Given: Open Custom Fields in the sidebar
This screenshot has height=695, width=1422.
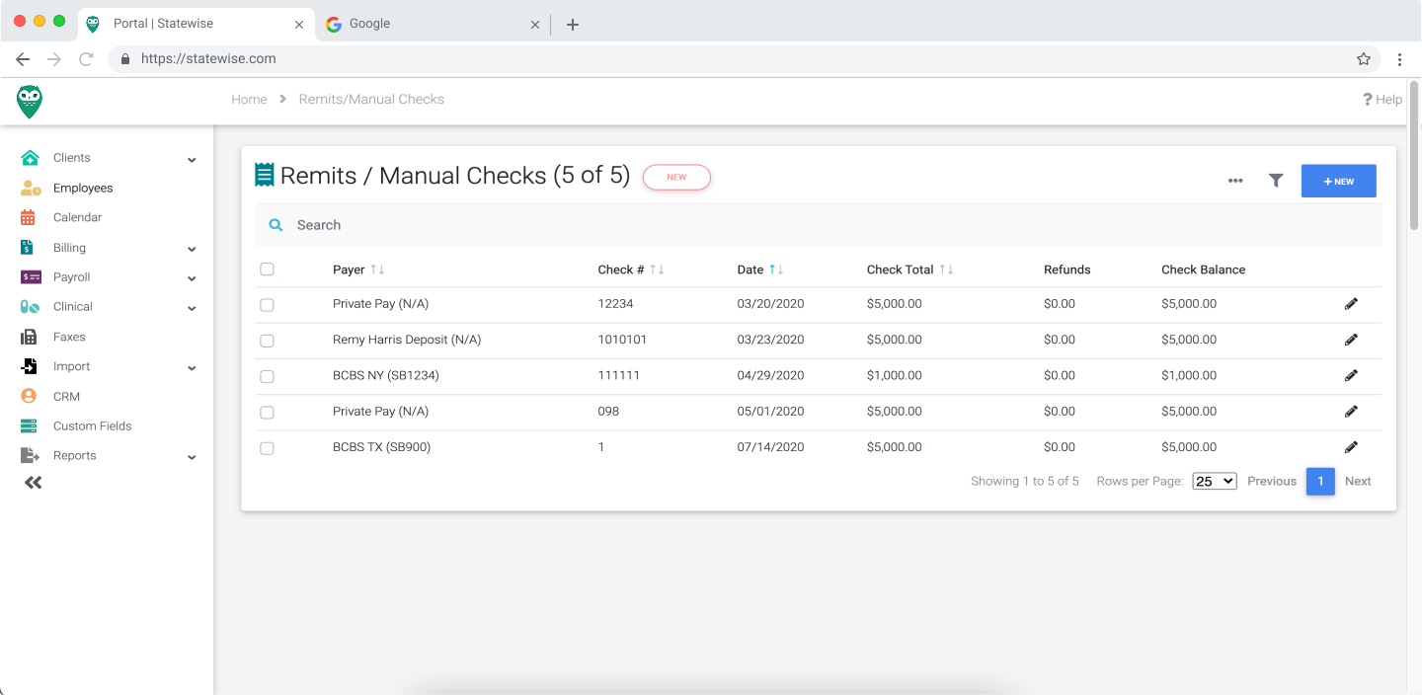Looking at the screenshot, I should [92, 425].
